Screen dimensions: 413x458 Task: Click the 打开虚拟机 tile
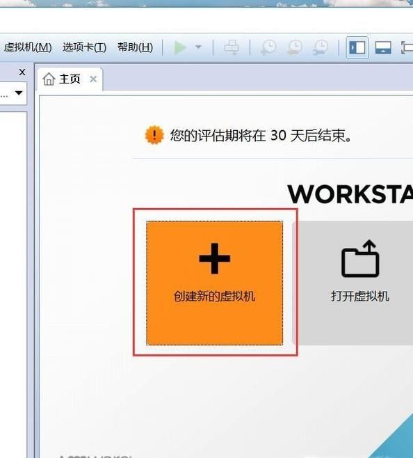tap(353, 283)
